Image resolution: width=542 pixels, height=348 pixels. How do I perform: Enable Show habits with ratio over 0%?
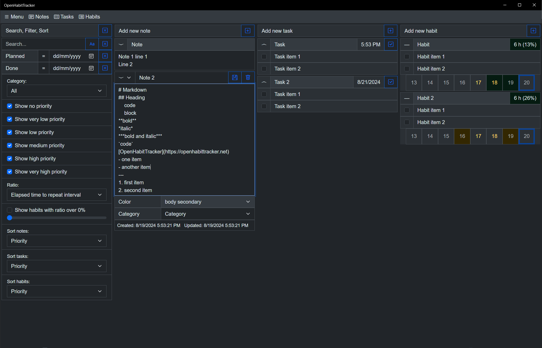10,210
